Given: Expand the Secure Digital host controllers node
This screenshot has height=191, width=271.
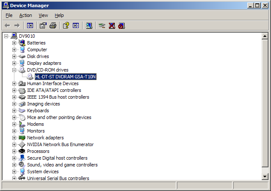Looking at the screenshot, I should 14,158.
